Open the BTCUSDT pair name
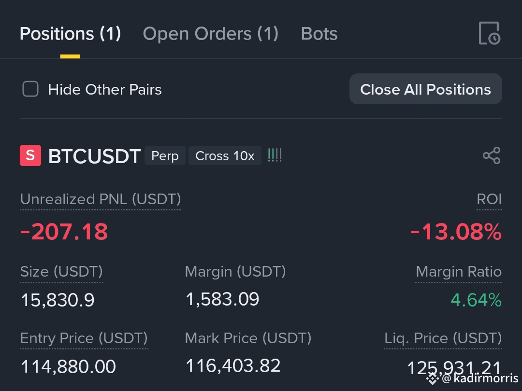Image resolution: width=522 pixels, height=391 pixels. [x=94, y=156]
